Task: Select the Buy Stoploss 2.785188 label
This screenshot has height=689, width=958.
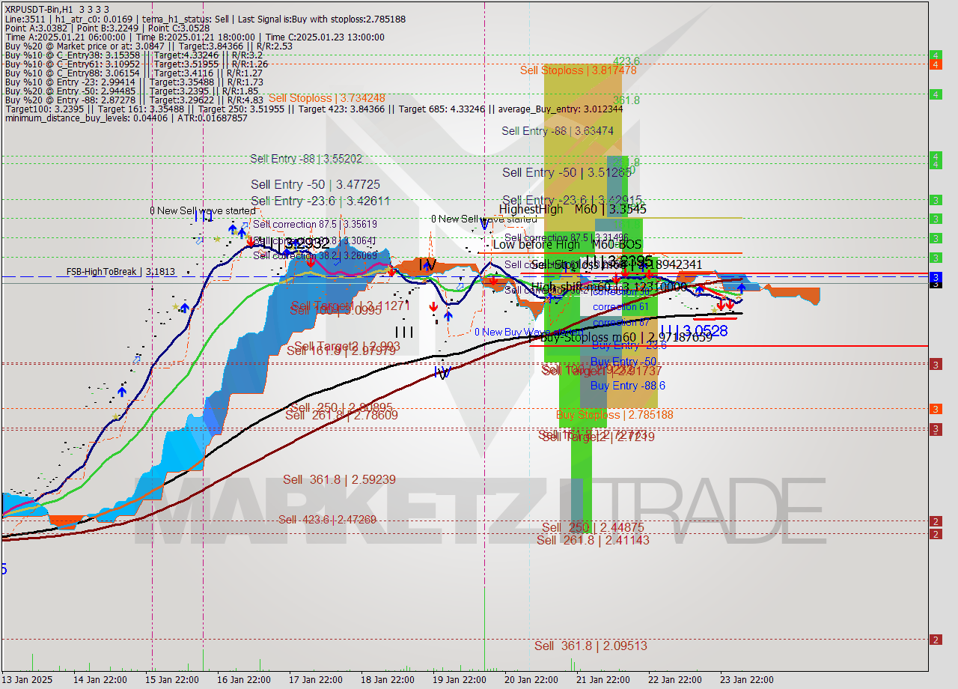Action: (614, 415)
